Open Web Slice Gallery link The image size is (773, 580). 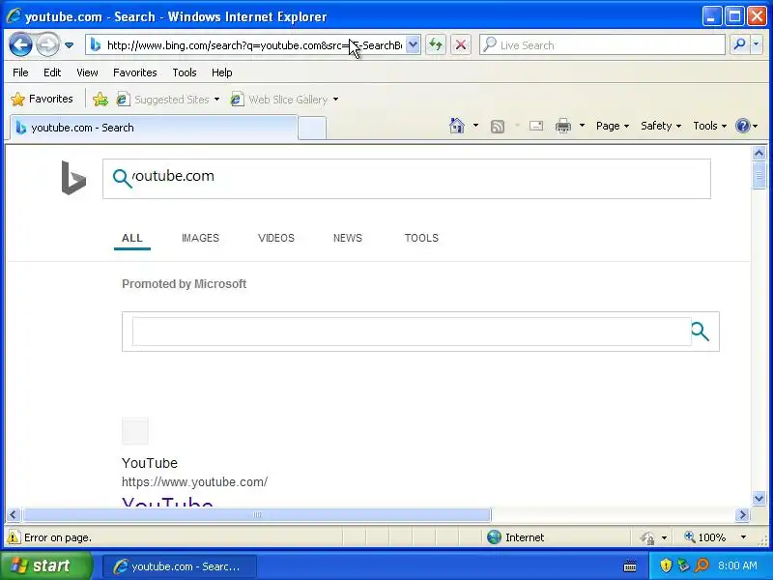point(280,100)
